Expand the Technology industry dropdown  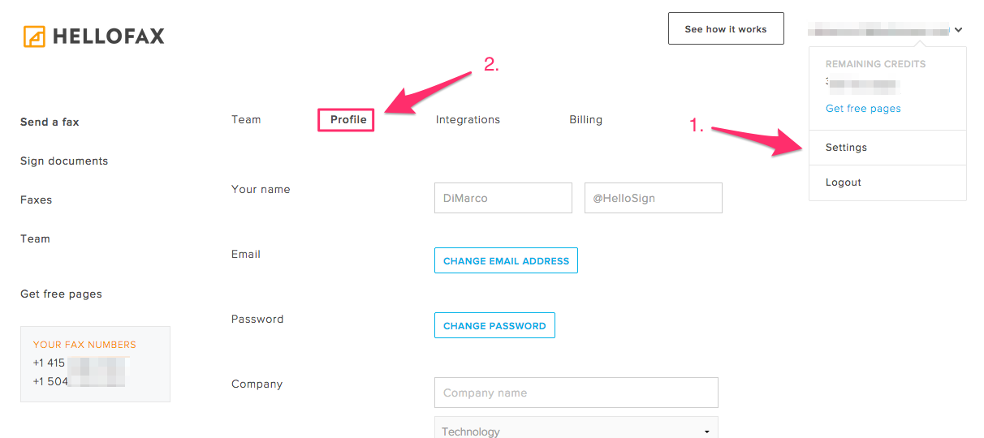pyautogui.click(x=576, y=428)
